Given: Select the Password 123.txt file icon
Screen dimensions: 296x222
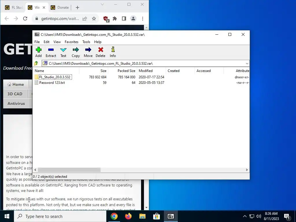Looking at the screenshot, I should point(36,82).
